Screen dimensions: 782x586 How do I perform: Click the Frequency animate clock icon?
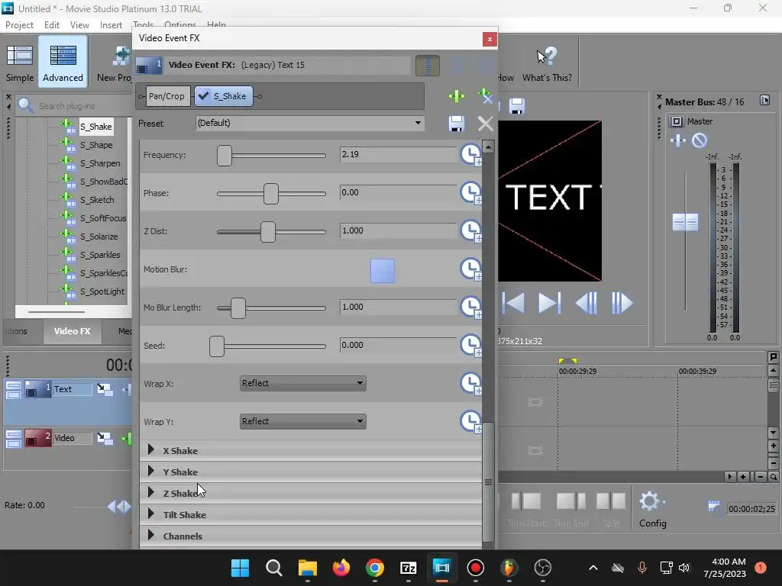470,154
